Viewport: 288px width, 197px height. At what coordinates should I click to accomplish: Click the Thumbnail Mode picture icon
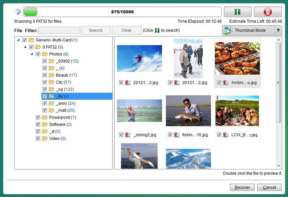coord(228,30)
